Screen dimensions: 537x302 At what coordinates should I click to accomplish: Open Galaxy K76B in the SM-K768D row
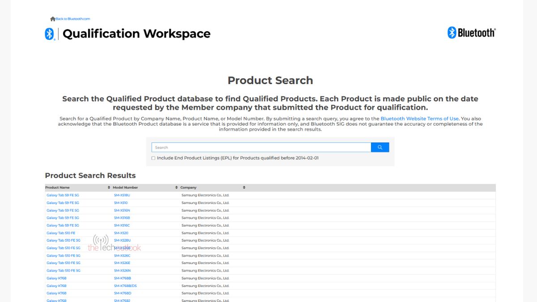coord(56,293)
